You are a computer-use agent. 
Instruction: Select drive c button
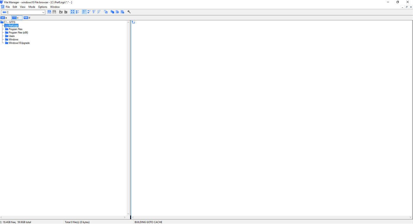(17, 18)
